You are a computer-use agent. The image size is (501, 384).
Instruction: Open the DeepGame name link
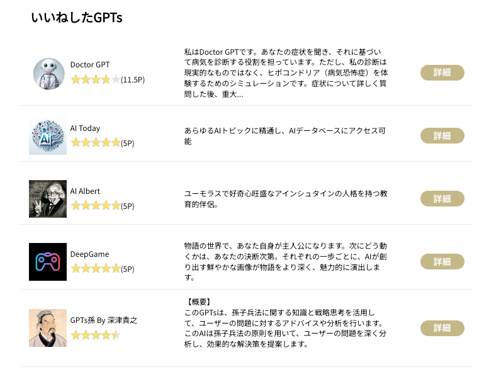(x=89, y=254)
